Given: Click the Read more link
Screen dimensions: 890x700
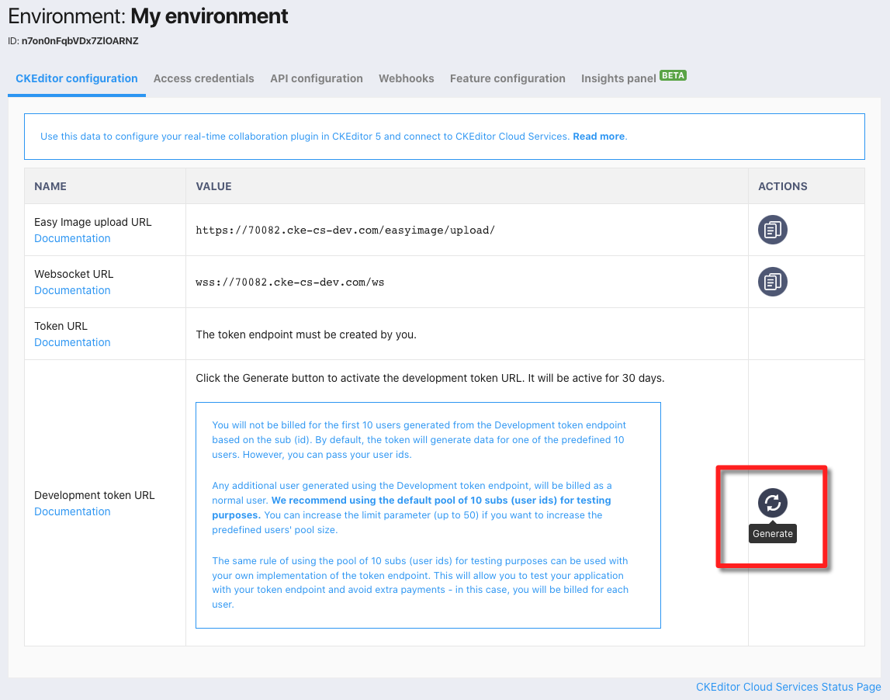Looking at the screenshot, I should [x=598, y=136].
